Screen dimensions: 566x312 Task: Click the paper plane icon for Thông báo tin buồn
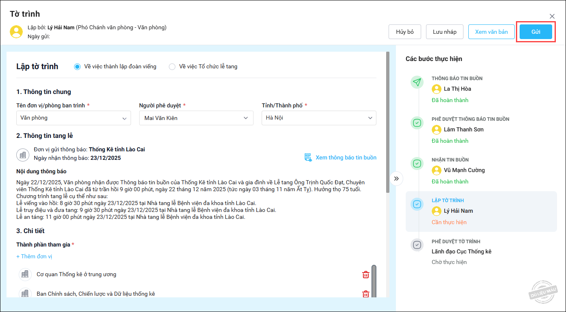coord(417,82)
